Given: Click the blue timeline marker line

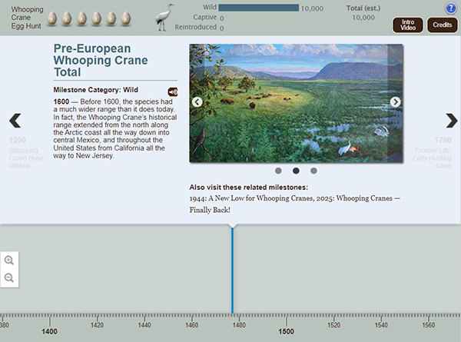Looking at the screenshot, I should (x=233, y=271).
